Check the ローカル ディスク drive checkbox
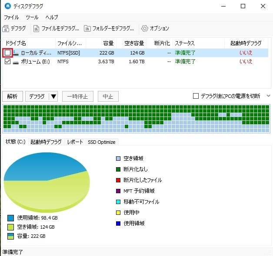This screenshot has width=273, height=256. click(x=7, y=53)
